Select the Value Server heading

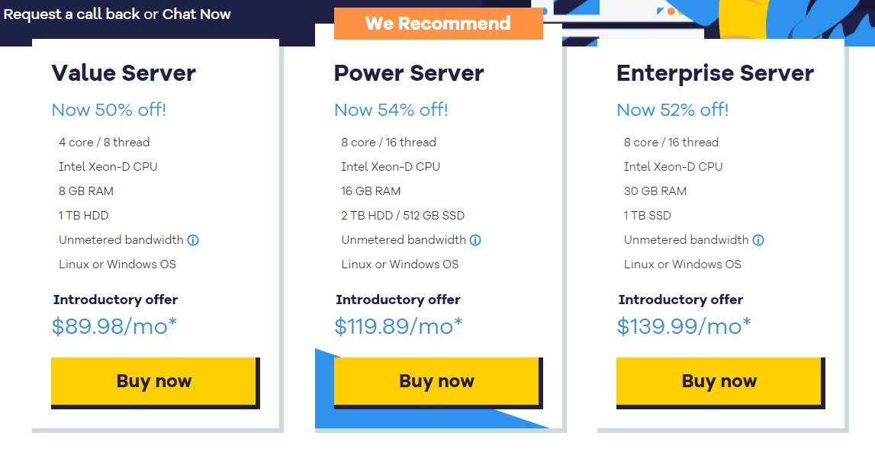coord(123,73)
